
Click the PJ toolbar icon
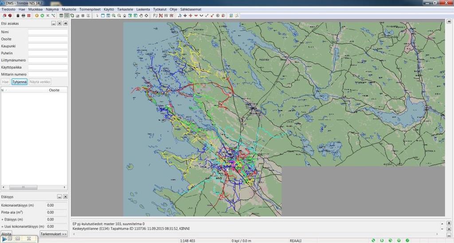155,15
